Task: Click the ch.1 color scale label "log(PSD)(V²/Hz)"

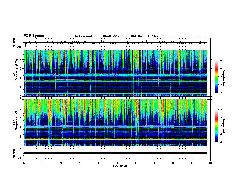Action: click(x=224, y=78)
